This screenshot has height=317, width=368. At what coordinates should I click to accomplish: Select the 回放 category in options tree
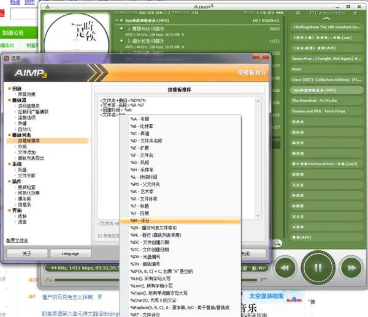tap(17, 89)
